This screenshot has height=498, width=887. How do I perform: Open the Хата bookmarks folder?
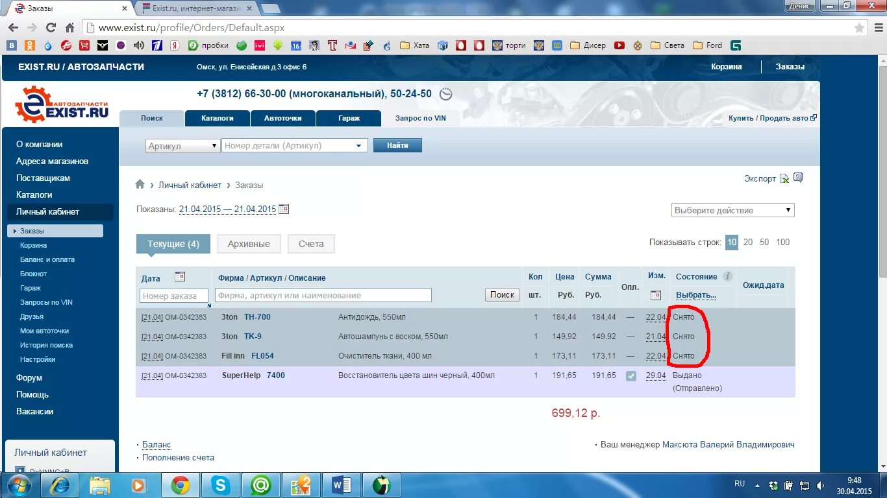(414, 45)
